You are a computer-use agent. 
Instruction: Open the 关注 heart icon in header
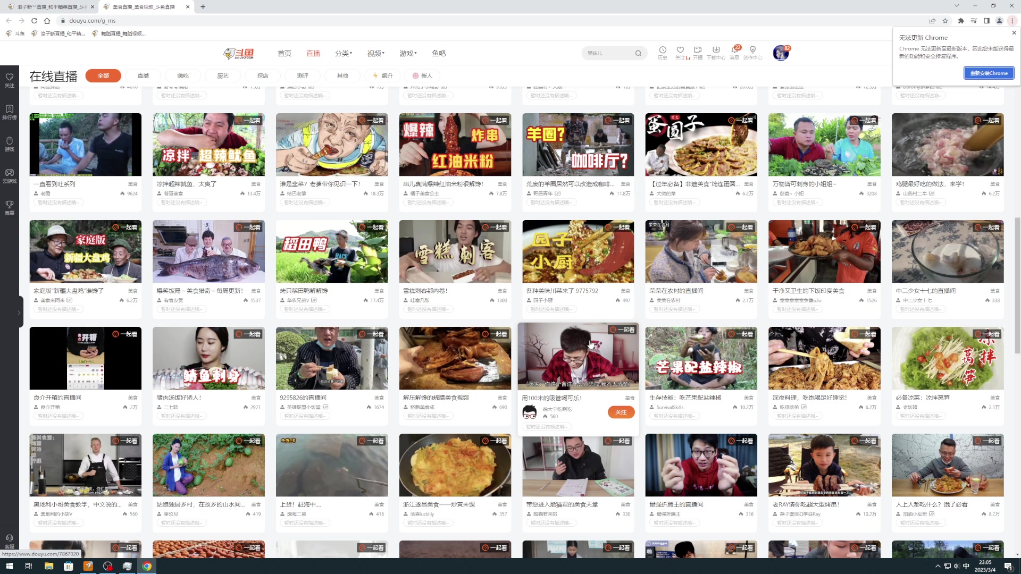click(x=681, y=53)
